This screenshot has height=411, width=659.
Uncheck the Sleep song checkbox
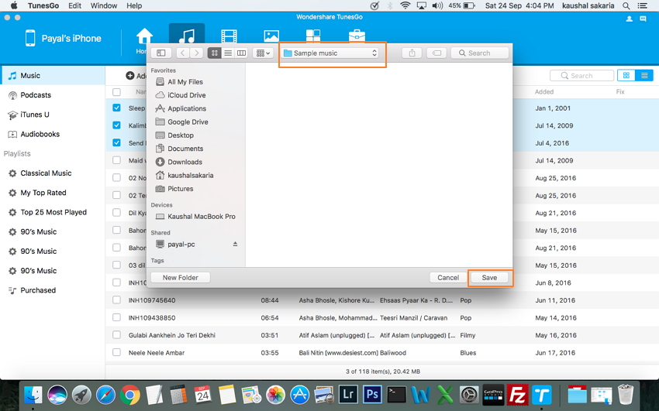[116, 108]
